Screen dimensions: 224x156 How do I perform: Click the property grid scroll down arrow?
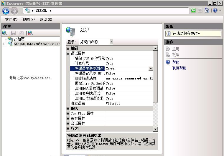click(155, 129)
